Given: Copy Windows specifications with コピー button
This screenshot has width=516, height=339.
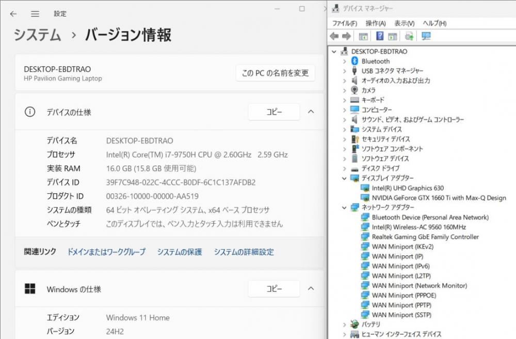Looking at the screenshot, I should (274, 288).
